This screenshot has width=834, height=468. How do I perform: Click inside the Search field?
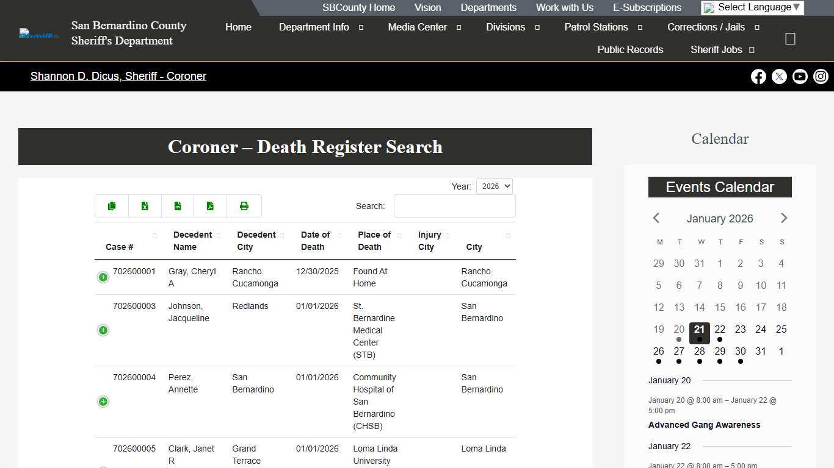click(x=454, y=206)
